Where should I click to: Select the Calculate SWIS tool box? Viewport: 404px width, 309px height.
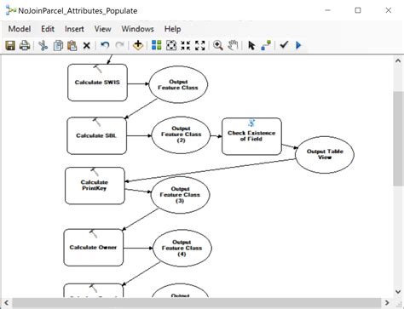tap(97, 83)
